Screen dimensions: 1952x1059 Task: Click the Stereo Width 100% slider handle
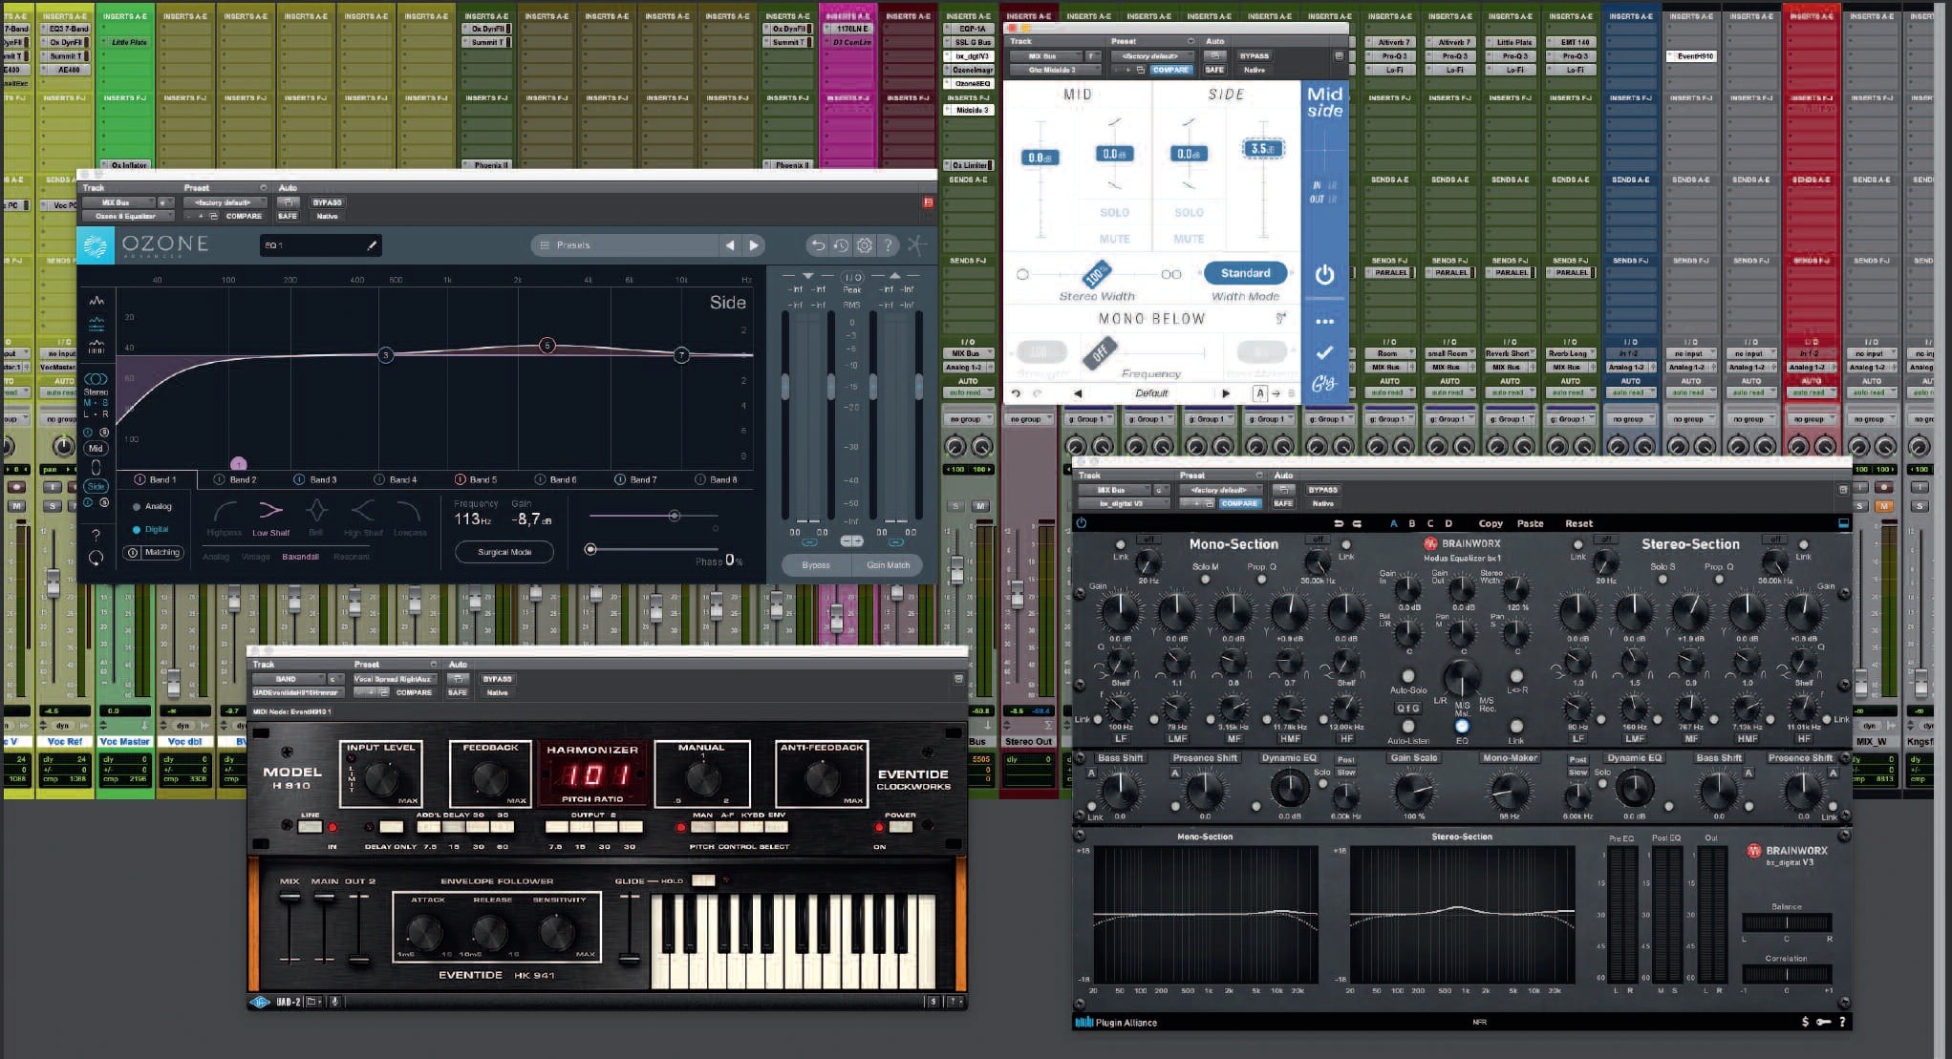[1096, 276]
